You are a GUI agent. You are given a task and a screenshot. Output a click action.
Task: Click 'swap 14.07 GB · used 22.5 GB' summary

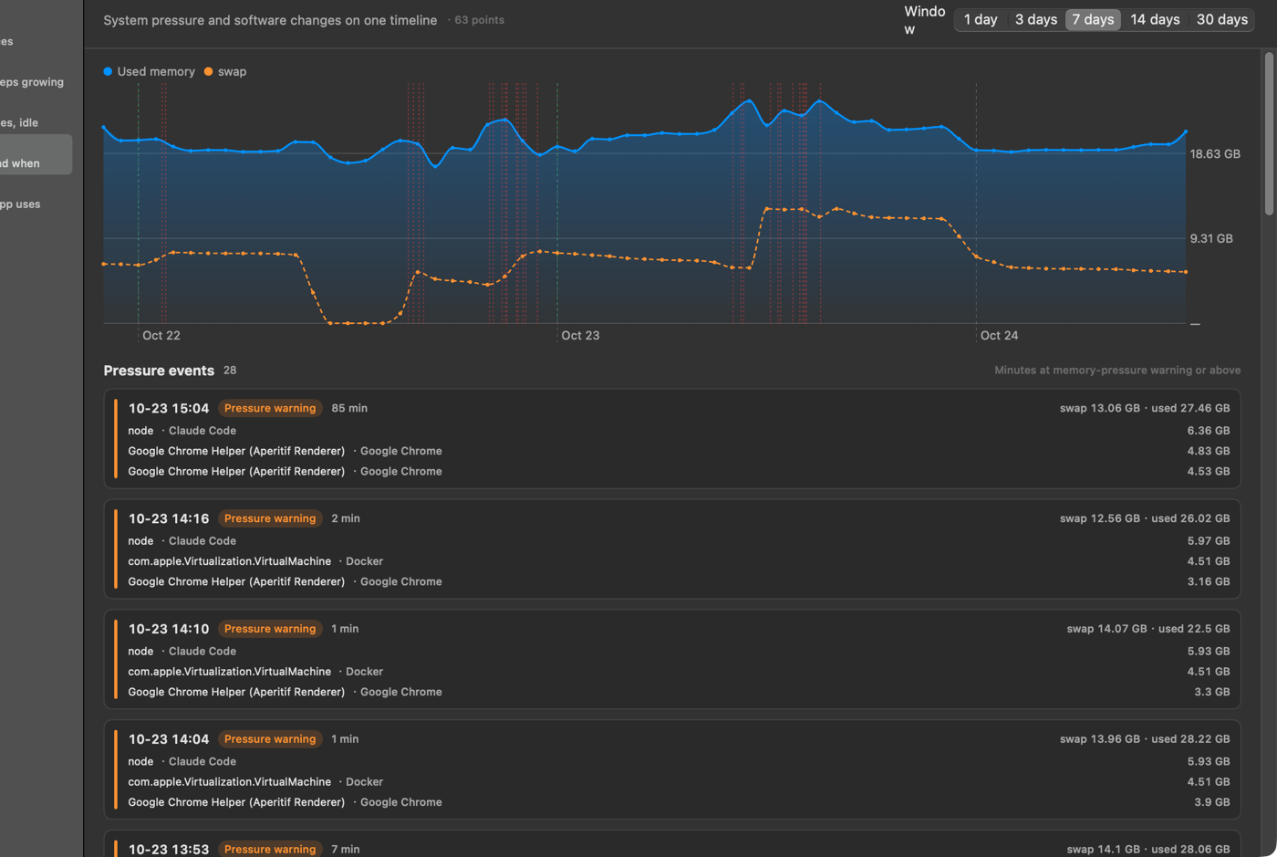pyautogui.click(x=1147, y=629)
